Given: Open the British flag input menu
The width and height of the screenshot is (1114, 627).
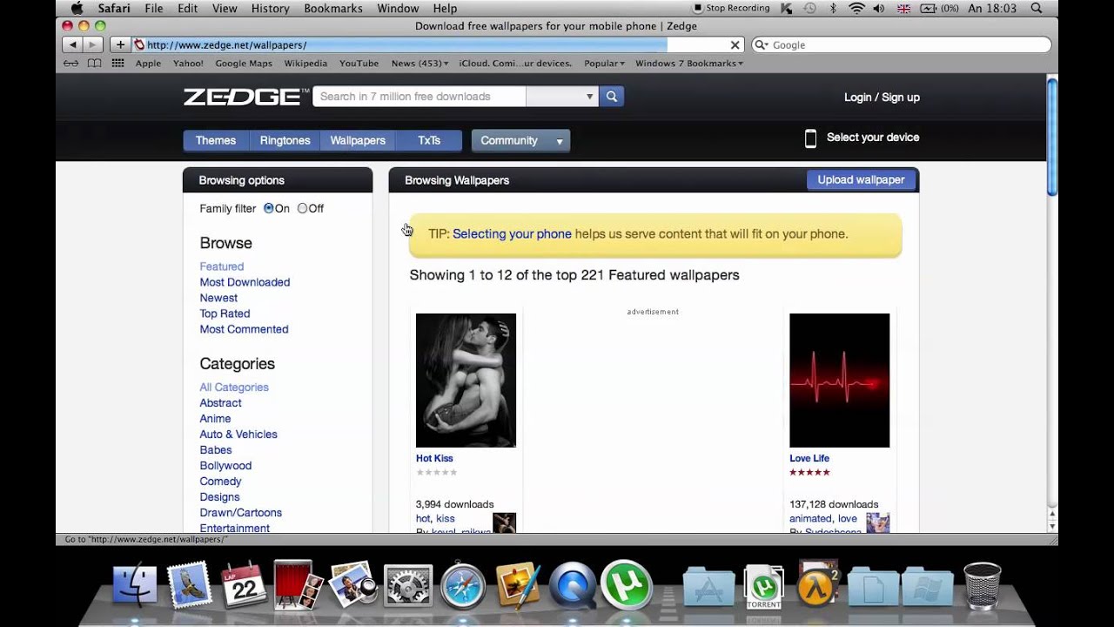Looking at the screenshot, I should point(903,8).
